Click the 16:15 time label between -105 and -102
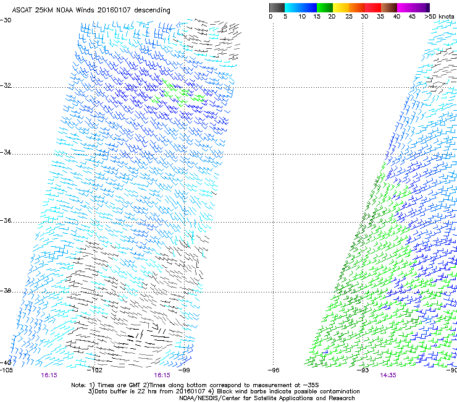This screenshot has width=457, height=402. (x=49, y=375)
